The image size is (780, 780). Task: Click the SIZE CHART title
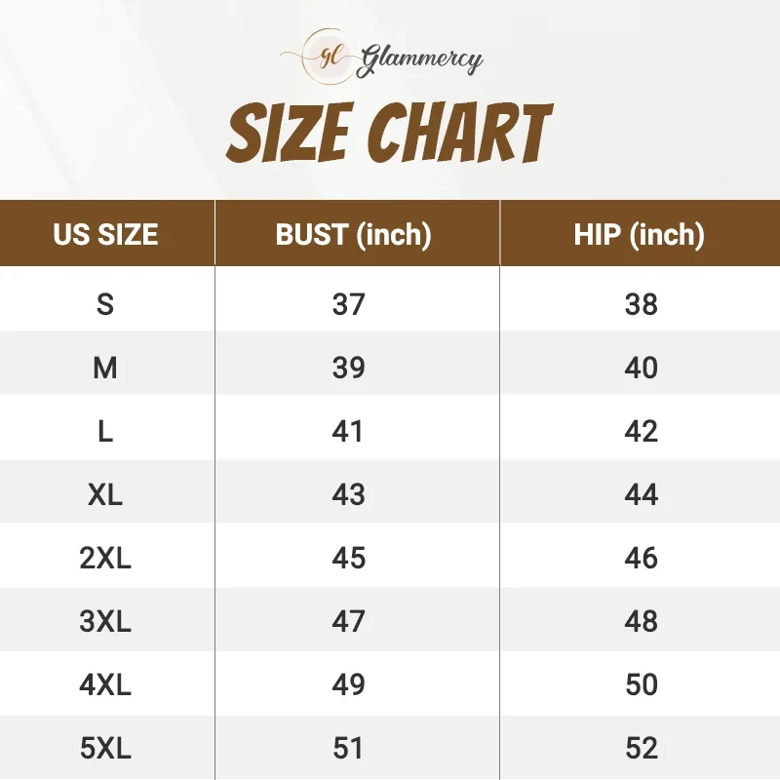pos(390,135)
